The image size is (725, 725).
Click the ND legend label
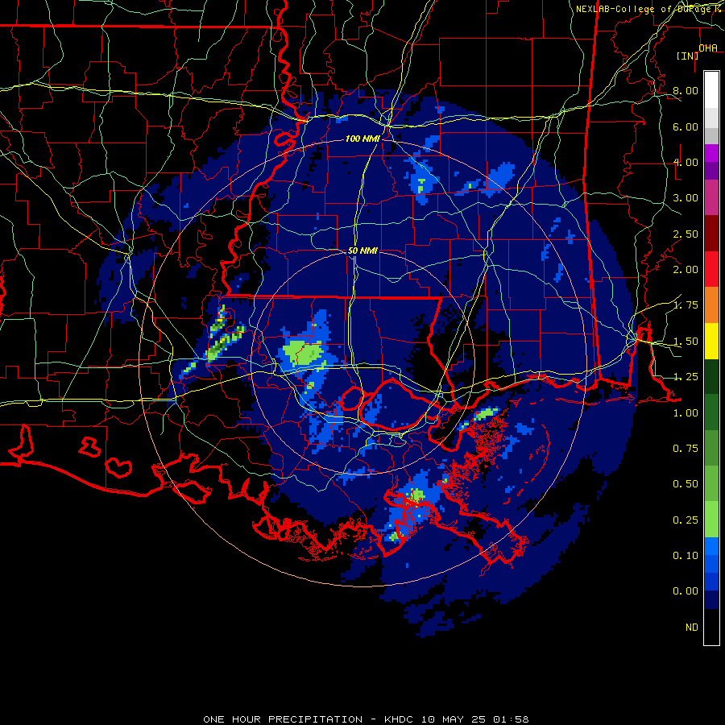click(692, 628)
